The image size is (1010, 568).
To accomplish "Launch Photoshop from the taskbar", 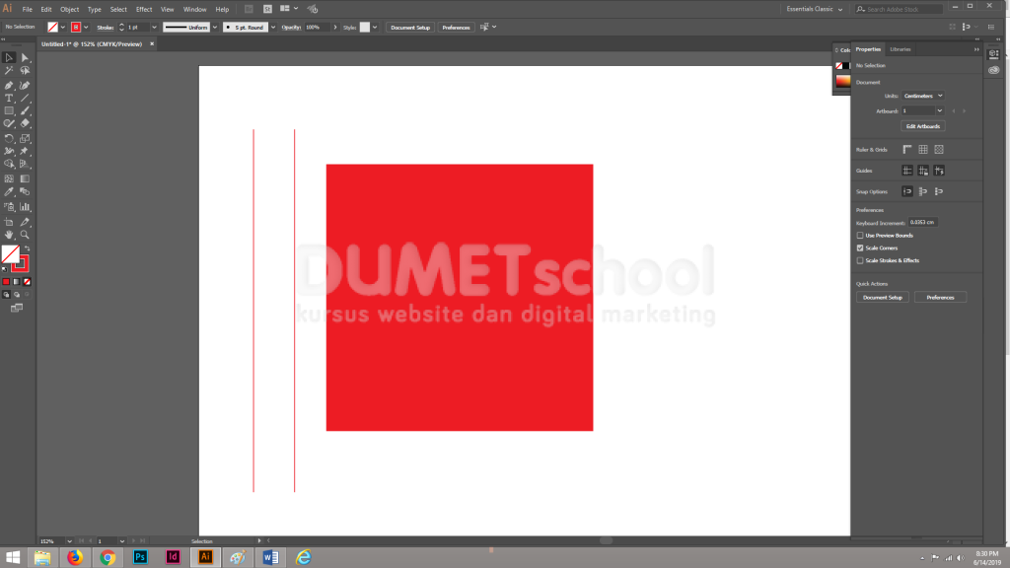I will [140, 557].
